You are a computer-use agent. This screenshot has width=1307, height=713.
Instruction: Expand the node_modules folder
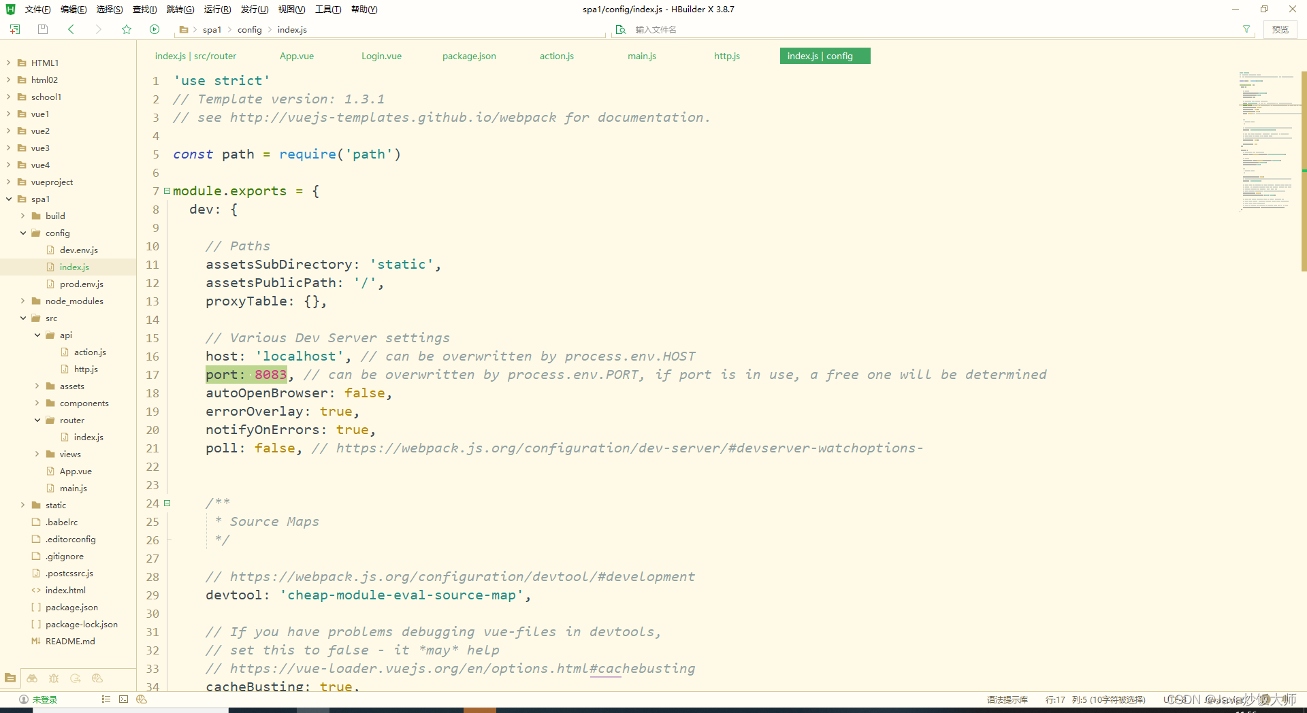tap(21, 301)
